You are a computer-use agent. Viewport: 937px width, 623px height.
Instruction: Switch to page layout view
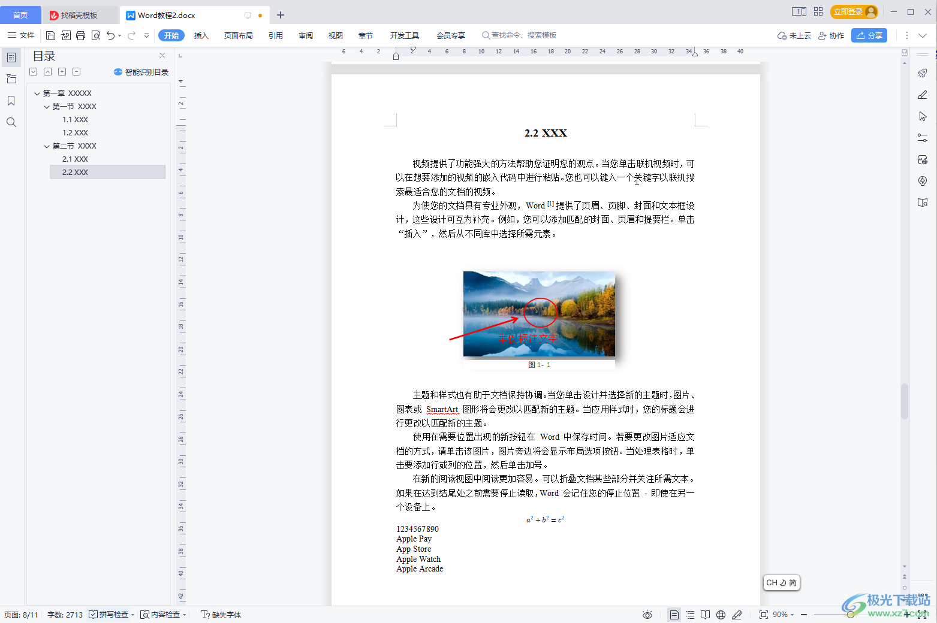point(674,615)
